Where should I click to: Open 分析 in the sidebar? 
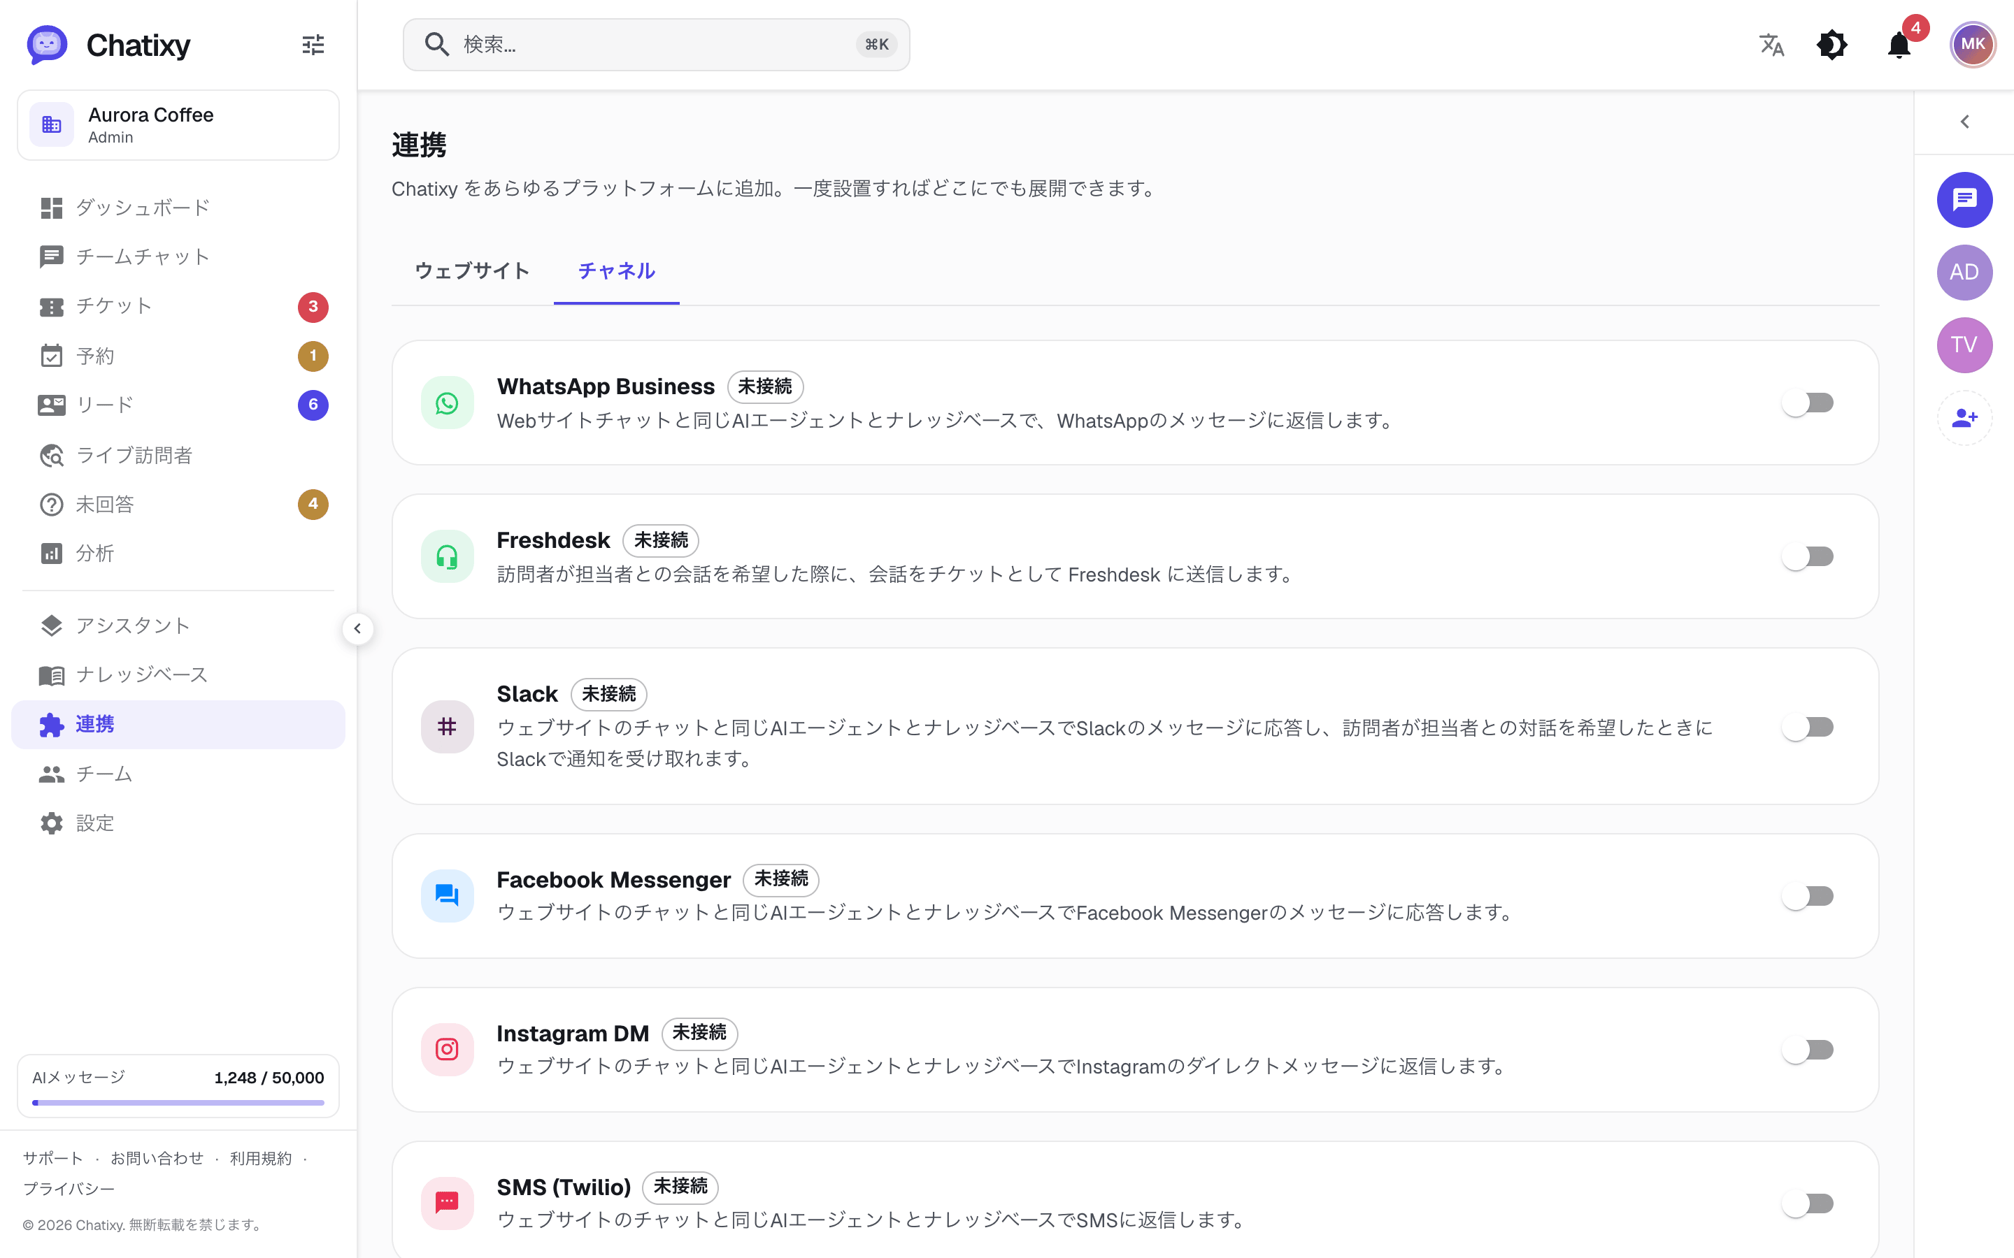click(x=178, y=554)
